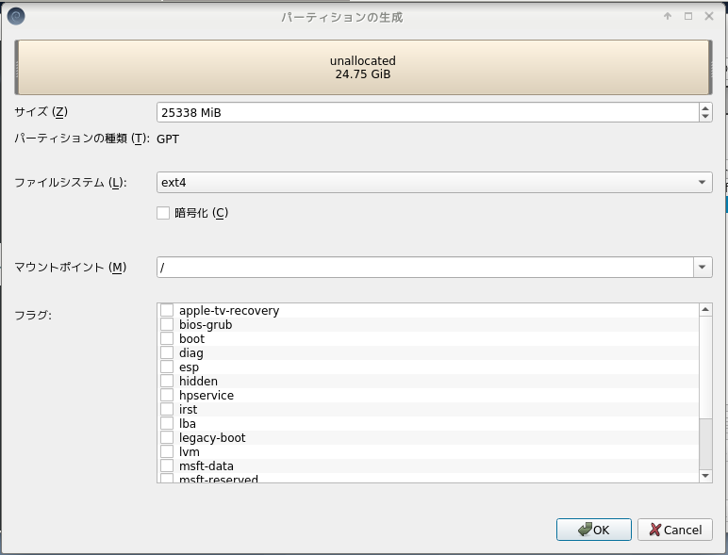Screen dimensions: 728x555
Task: Decrease partition size with down stepper arrow
Action: 705,117
